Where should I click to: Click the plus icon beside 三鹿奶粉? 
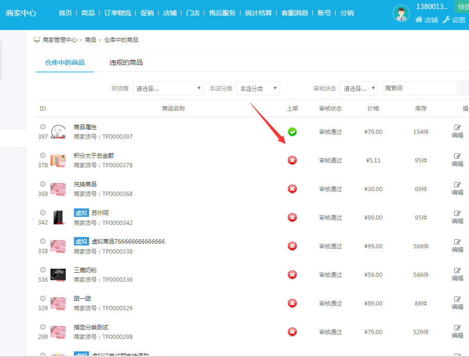pos(43,270)
